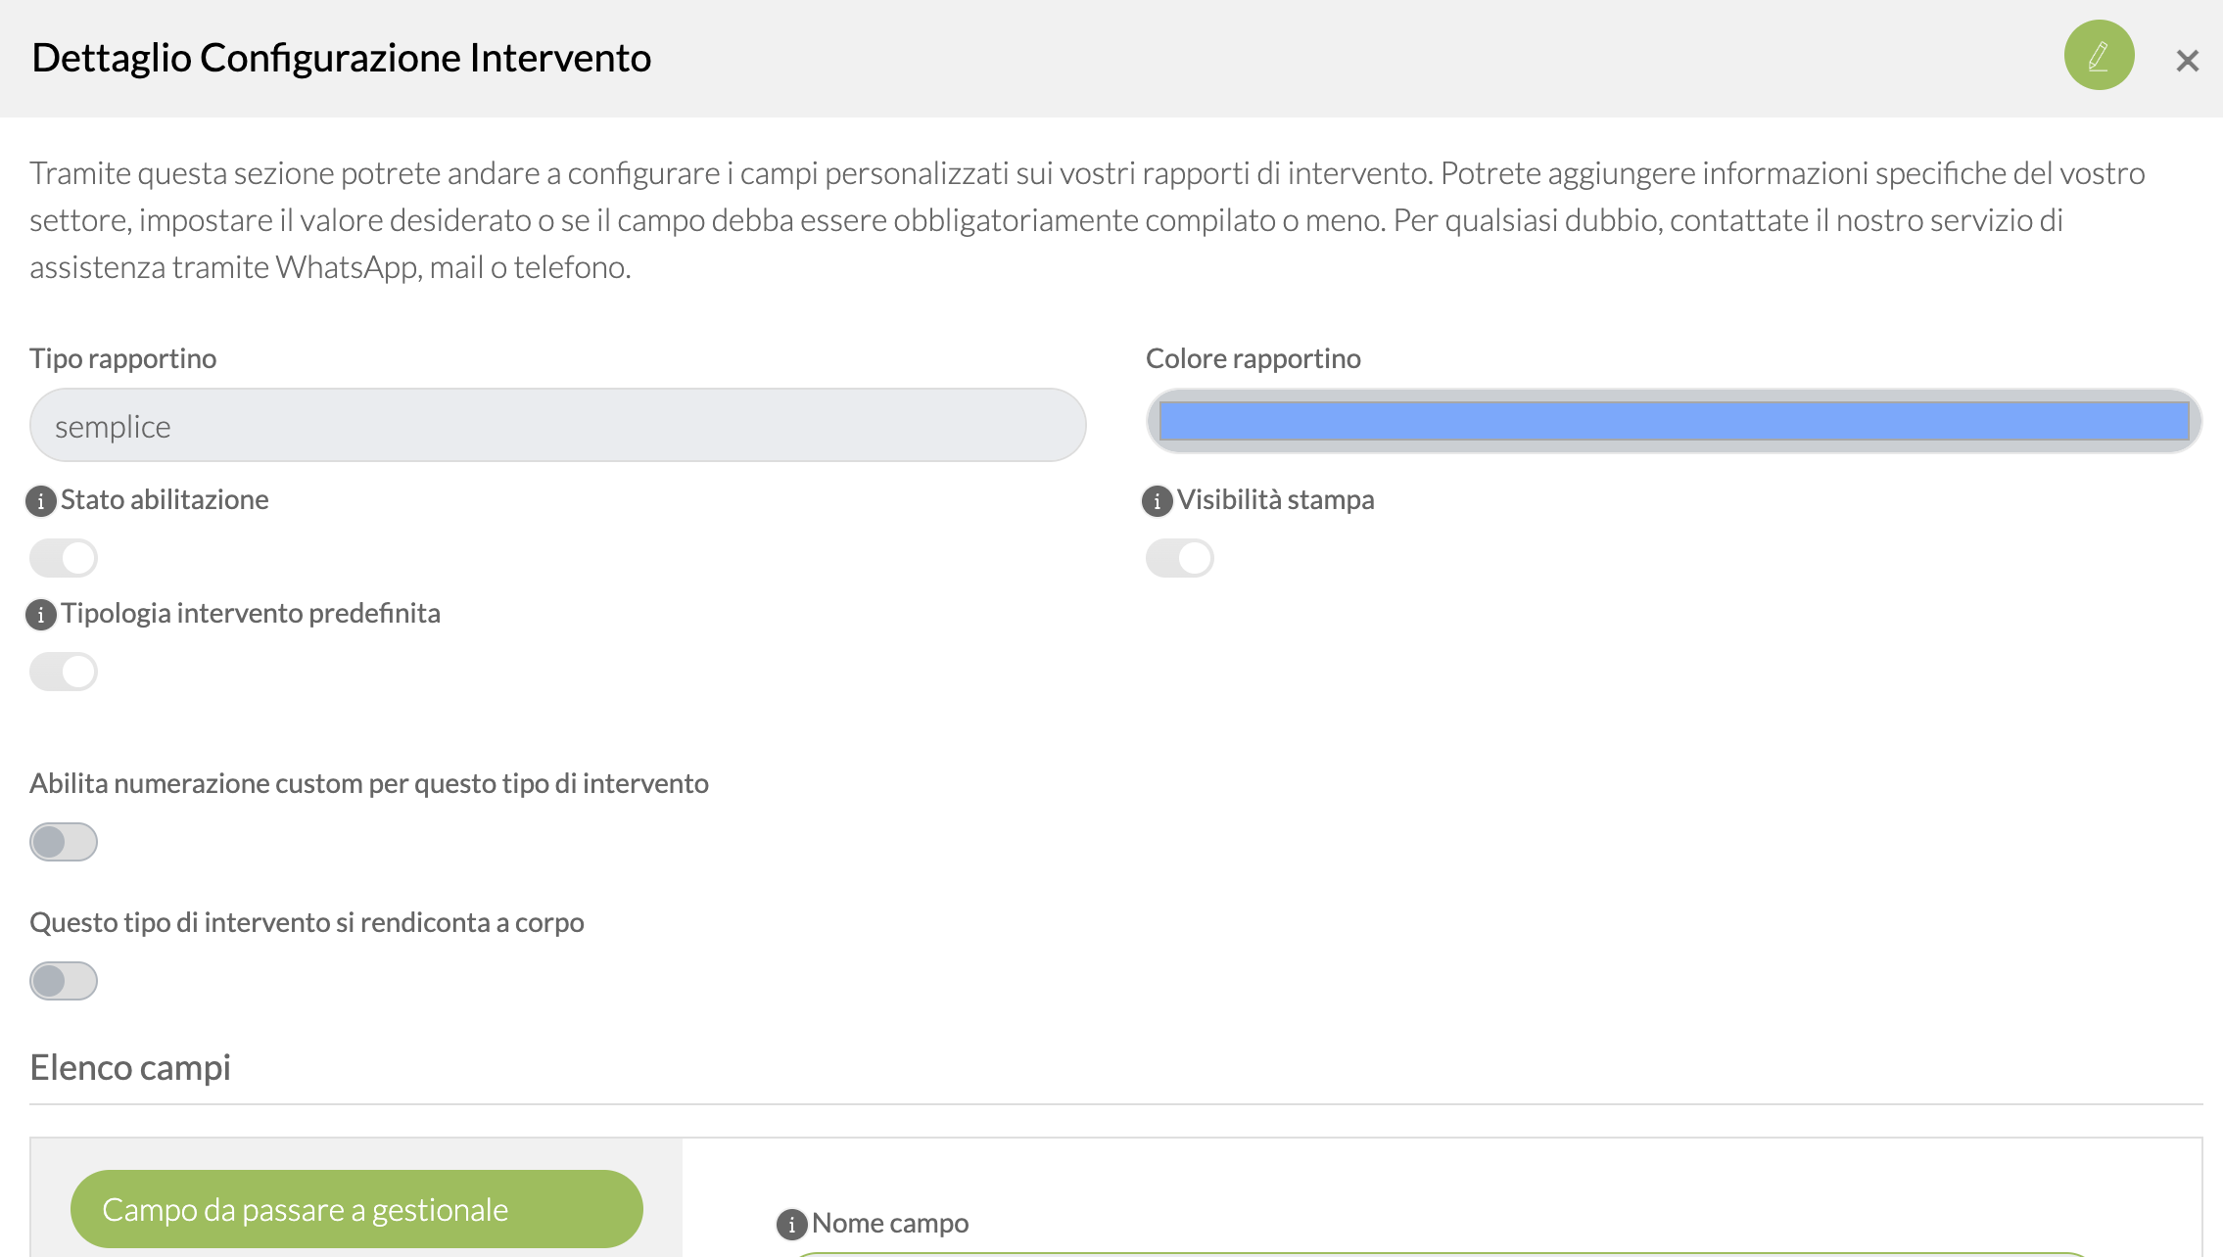Click the Colore rapportino label

(x=1253, y=358)
